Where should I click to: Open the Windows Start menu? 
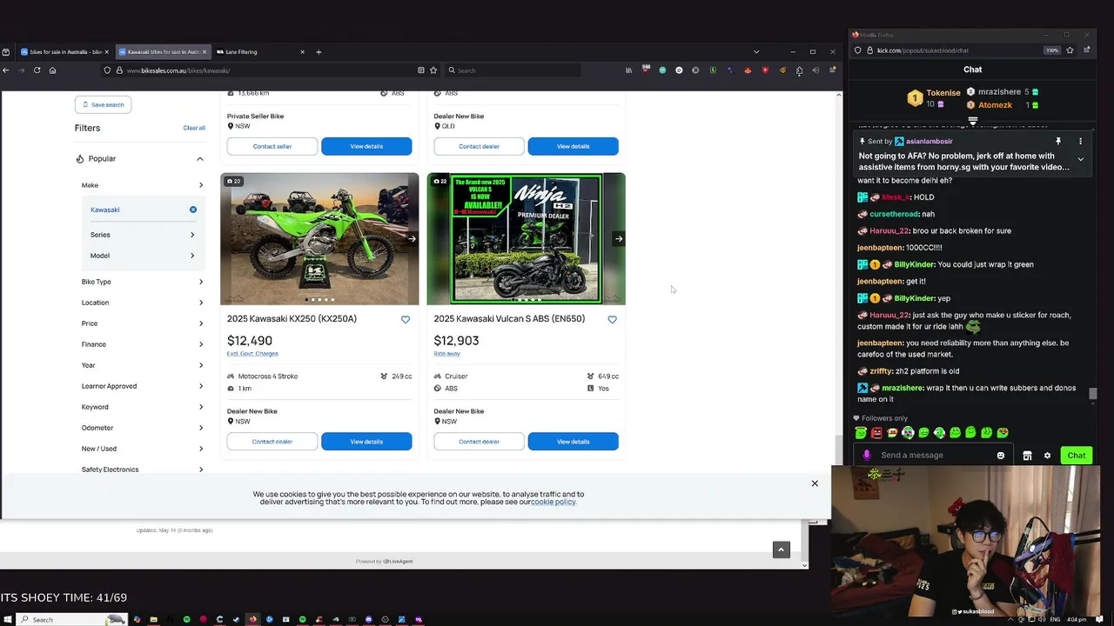point(6,620)
